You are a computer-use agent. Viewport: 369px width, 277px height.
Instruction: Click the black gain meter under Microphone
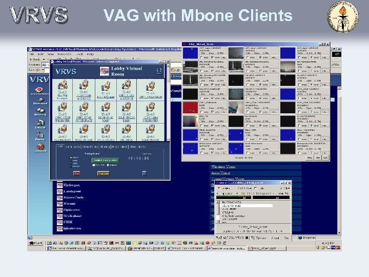click(x=271, y=197)
